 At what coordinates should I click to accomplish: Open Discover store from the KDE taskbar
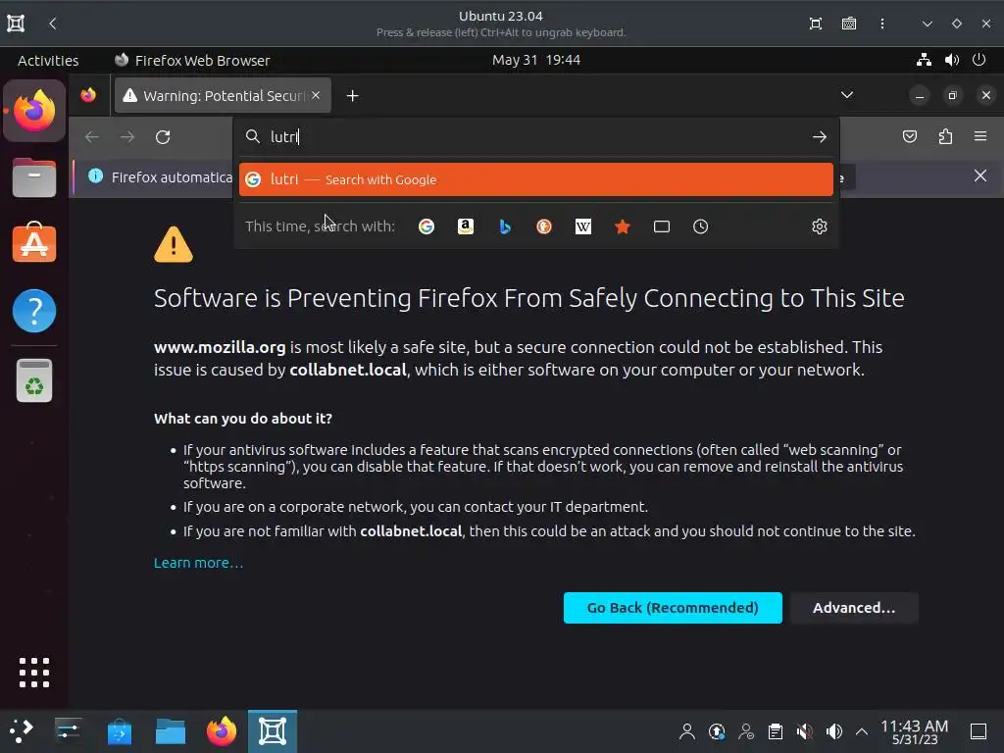pyautogui.click(x=119, y=730)
